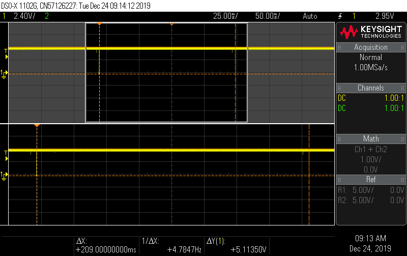Click channel 1 ground marker in lower zoom window

point(4,176)
